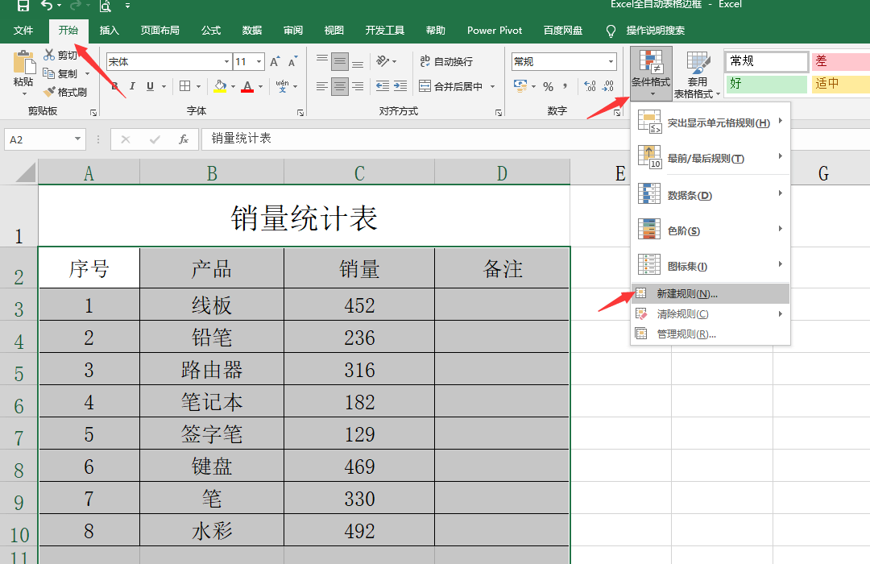Click the increase decimal icon
Image resolution: width=870 pixels, height=564 pixels.
pos(590,86)
